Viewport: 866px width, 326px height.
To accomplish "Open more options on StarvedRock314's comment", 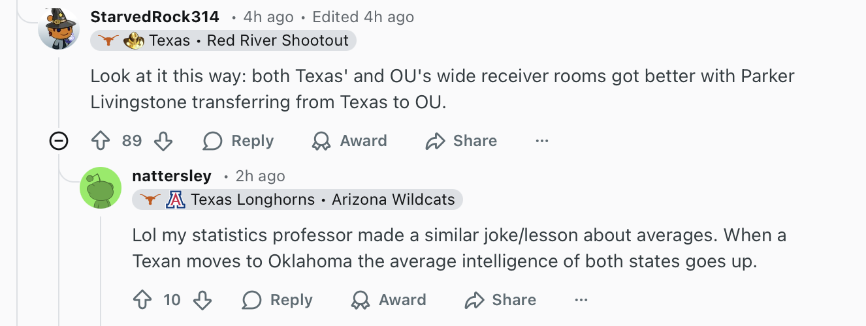I will pos(541,141).
